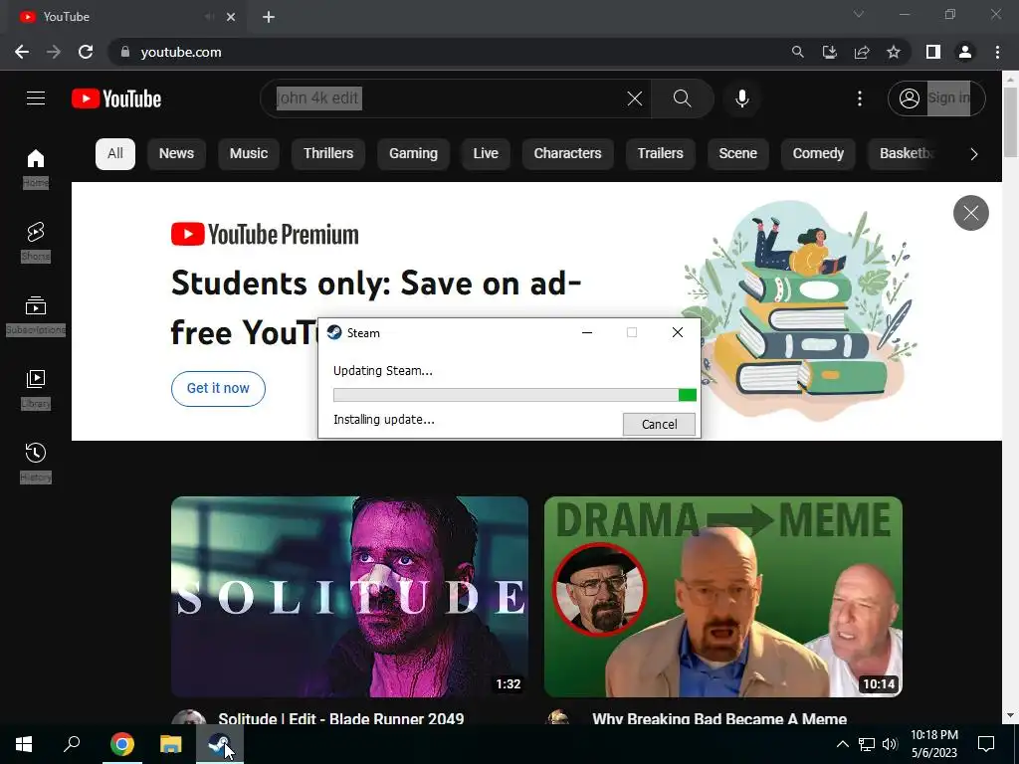
Task: Select the Trailers filter chip
Action: 661,154
